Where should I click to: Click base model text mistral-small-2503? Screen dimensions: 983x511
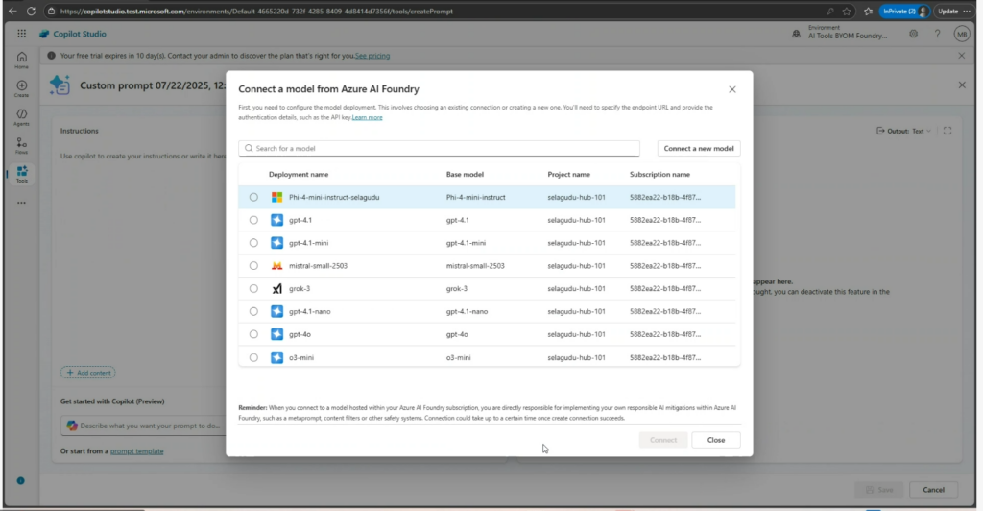click(x=475, y=266)
